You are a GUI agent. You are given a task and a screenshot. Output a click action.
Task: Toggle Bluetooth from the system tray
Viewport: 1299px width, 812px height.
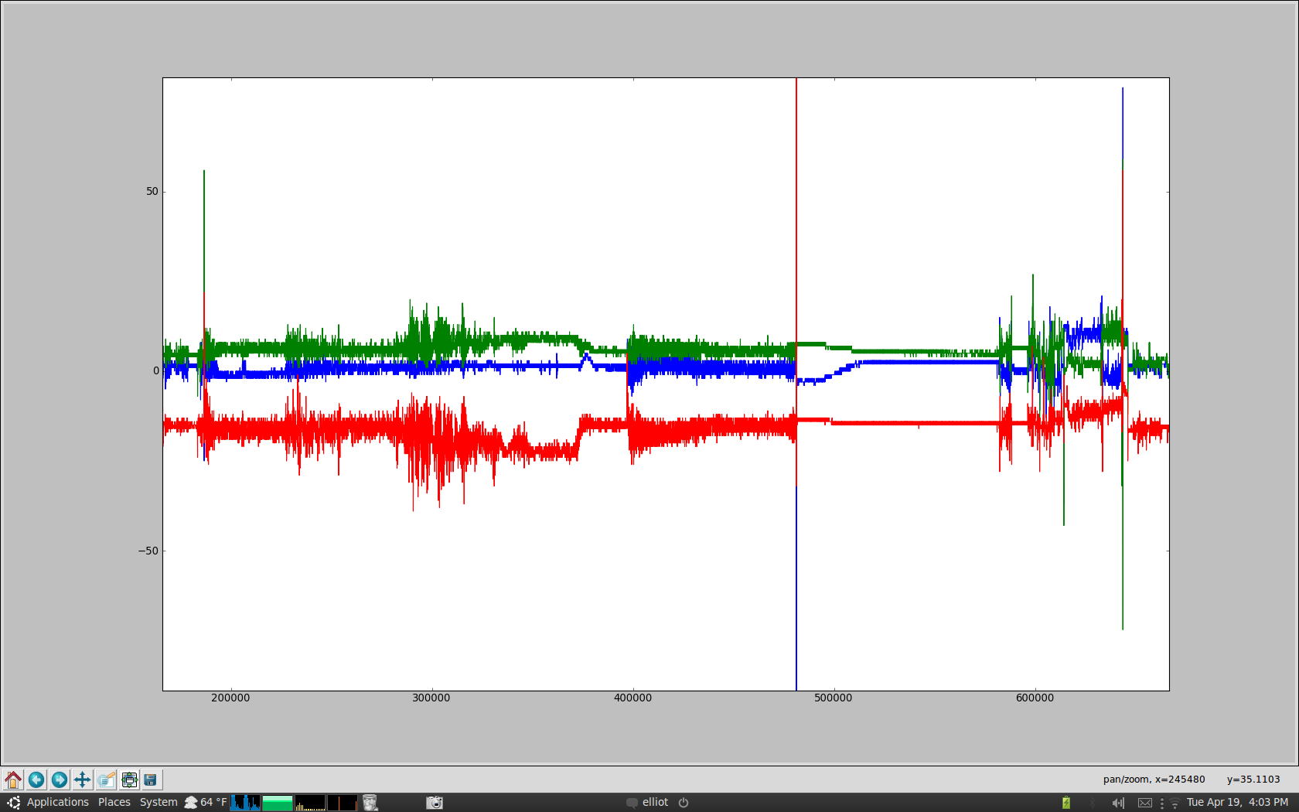coord(1092,802)
